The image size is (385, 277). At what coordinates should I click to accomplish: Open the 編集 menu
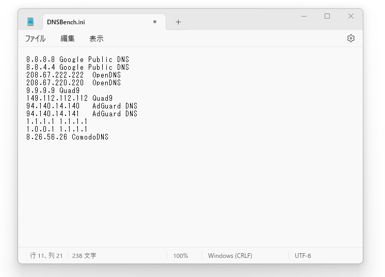click(x=67, y=39)
